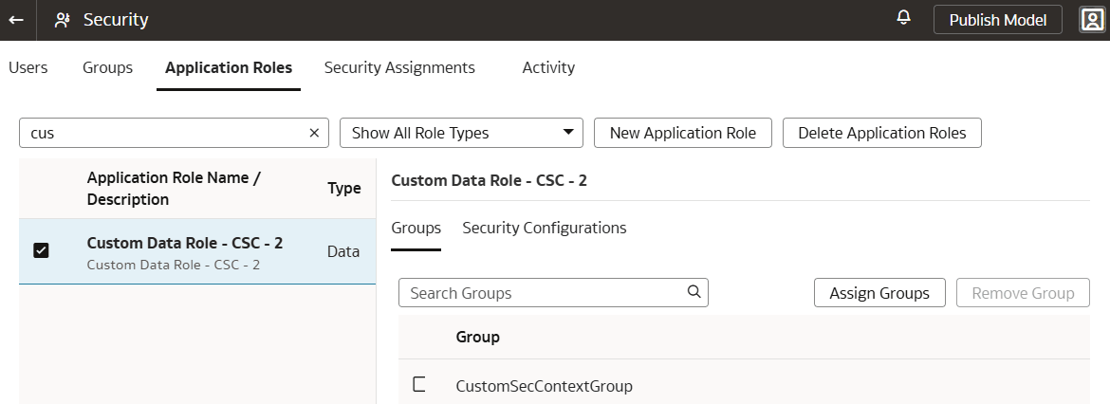Click the Security users icon in header

63,20
